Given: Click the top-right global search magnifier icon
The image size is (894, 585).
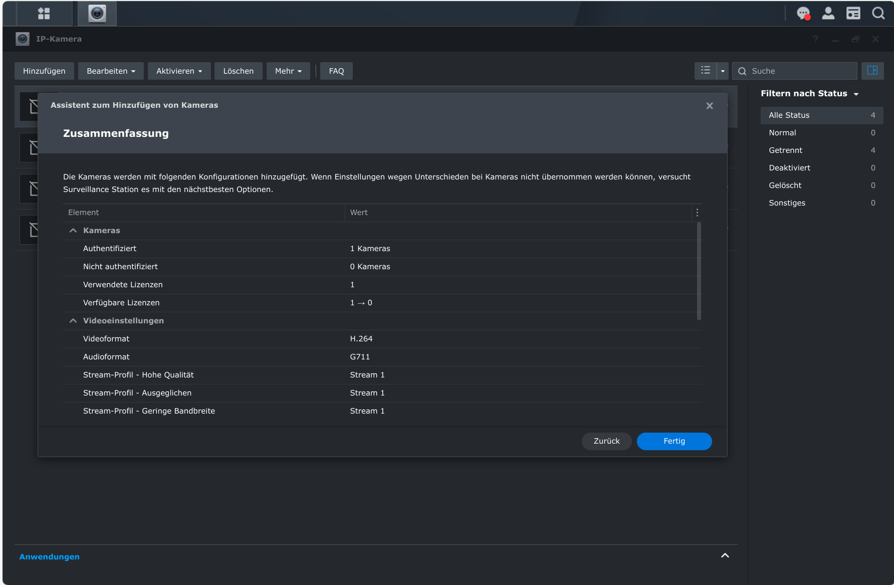Looking at the screenshot, I should point(878,14).
